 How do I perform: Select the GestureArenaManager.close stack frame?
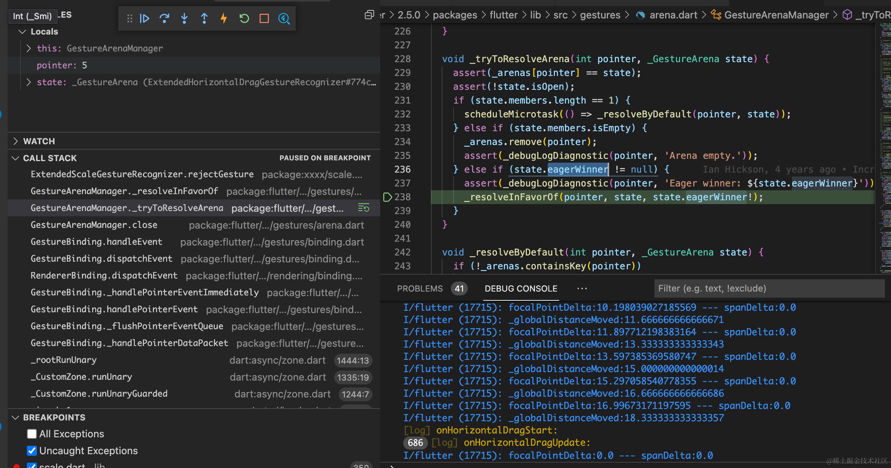click(x=194, y=225)
